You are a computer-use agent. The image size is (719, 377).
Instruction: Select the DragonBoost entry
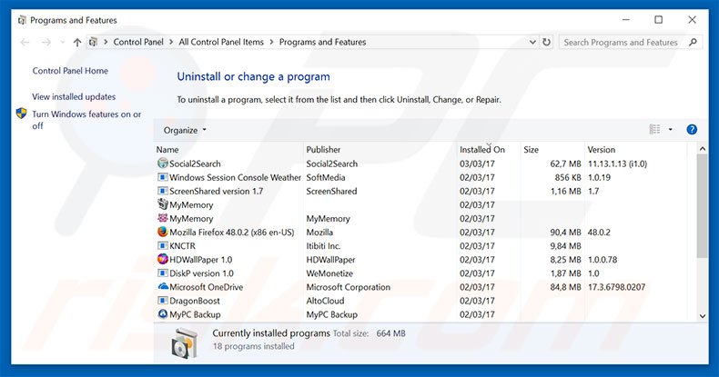[421, 301]
